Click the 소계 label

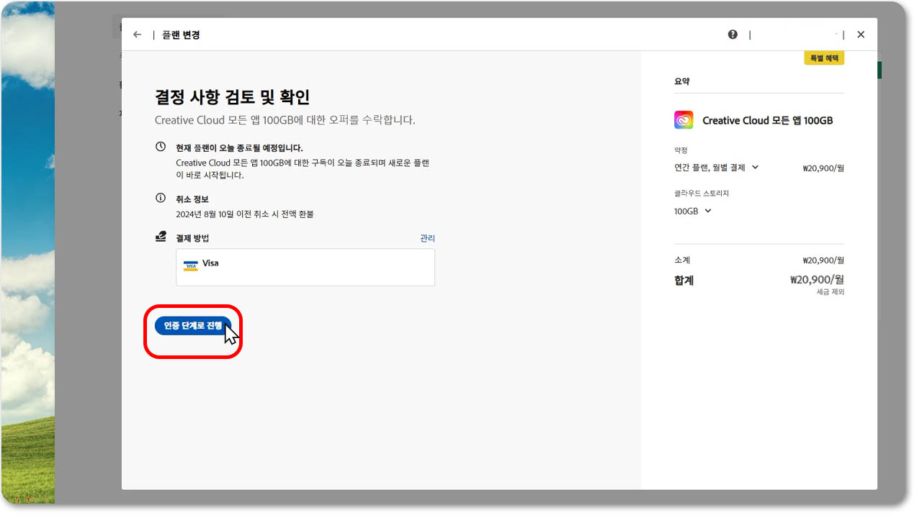click(681, 260)
